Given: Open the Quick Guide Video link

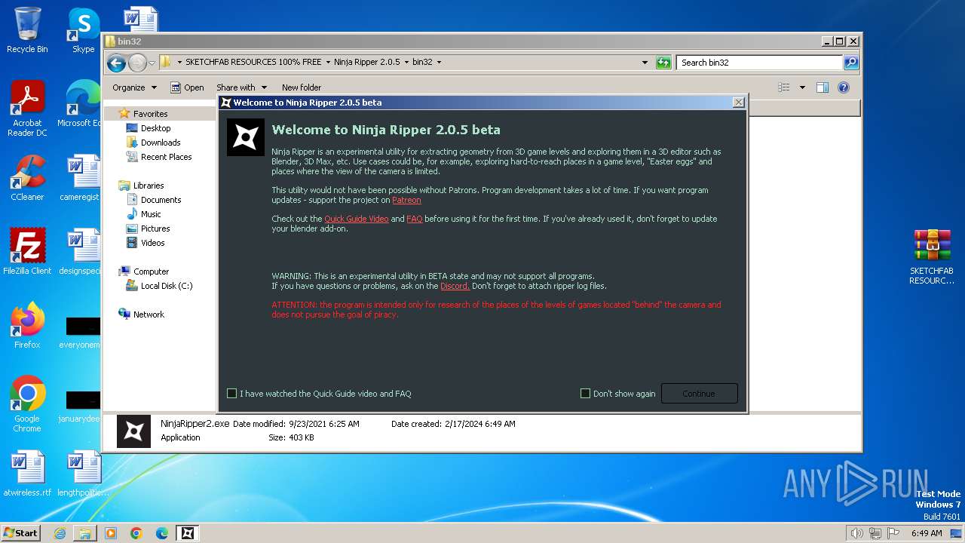Looking at the screenshot, I should [x=357, y=219].
